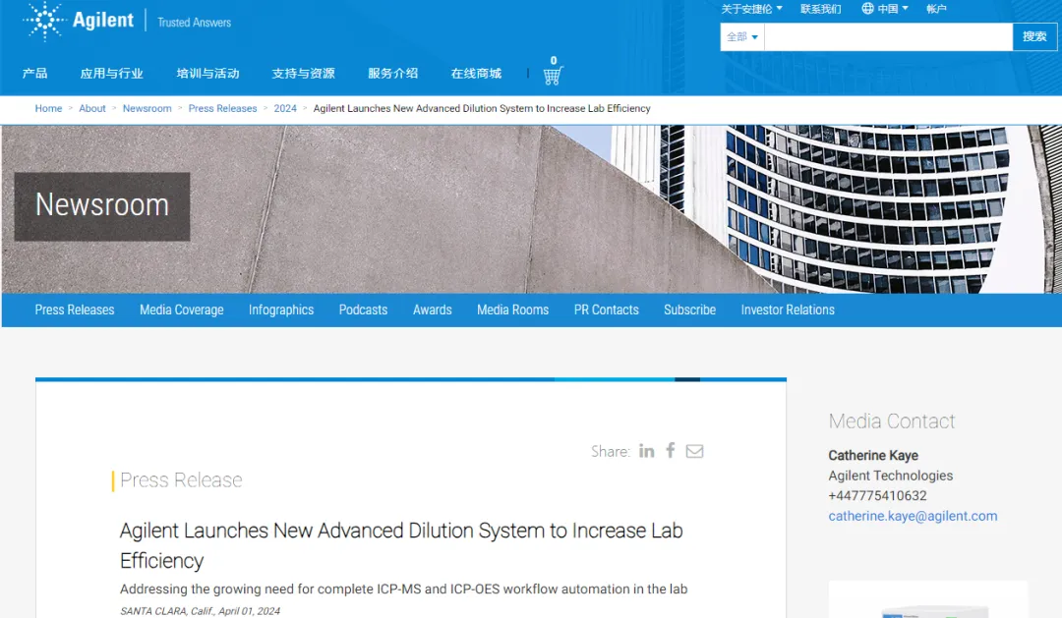Select the Infographics tab
This screenshot has height=618, width=1062.
point(281,310)
